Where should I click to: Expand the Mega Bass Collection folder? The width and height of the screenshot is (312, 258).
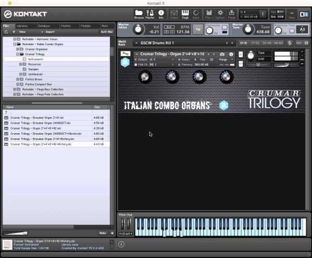(x=15, y=89)
